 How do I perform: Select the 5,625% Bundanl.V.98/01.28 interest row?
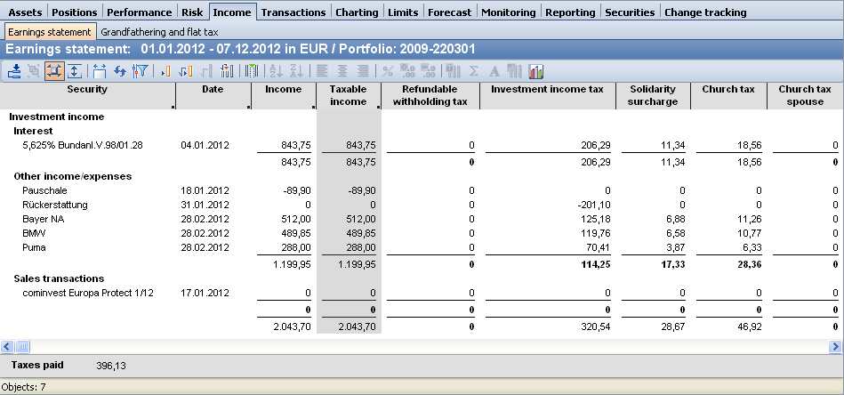(83, 145)
